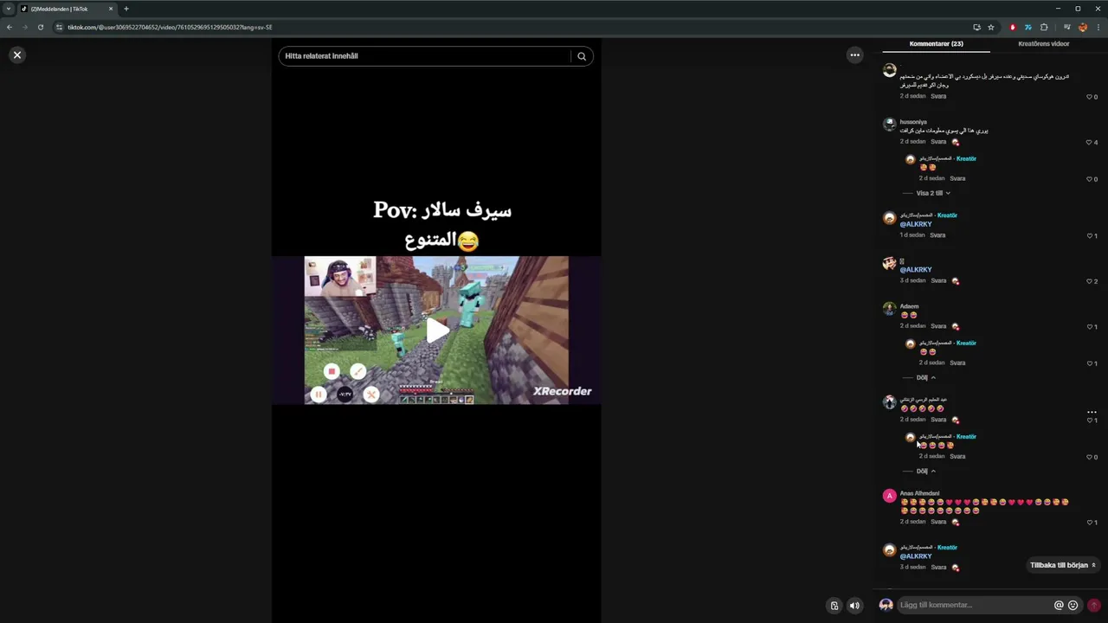1108x623 pixels.
Task: Open the tab search dropdown arrow
Action: point(9,9)
